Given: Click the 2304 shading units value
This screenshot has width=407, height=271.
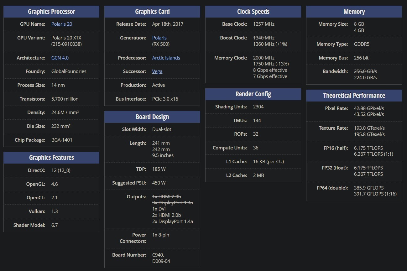Looking at the screenshot, I should pyautogui.click(x=258, y=107).
